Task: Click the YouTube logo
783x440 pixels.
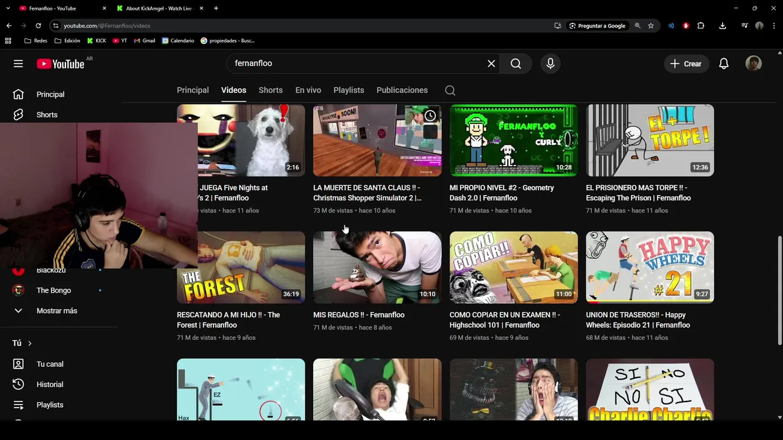Action: pos(60,64)
